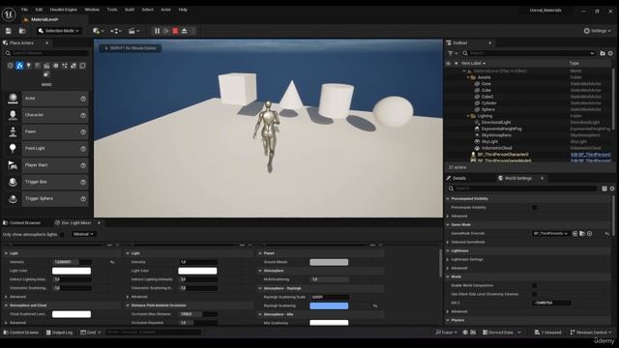
Task: Open the Blueprints toolbar dropdown
Action: [x=116, y=31]
